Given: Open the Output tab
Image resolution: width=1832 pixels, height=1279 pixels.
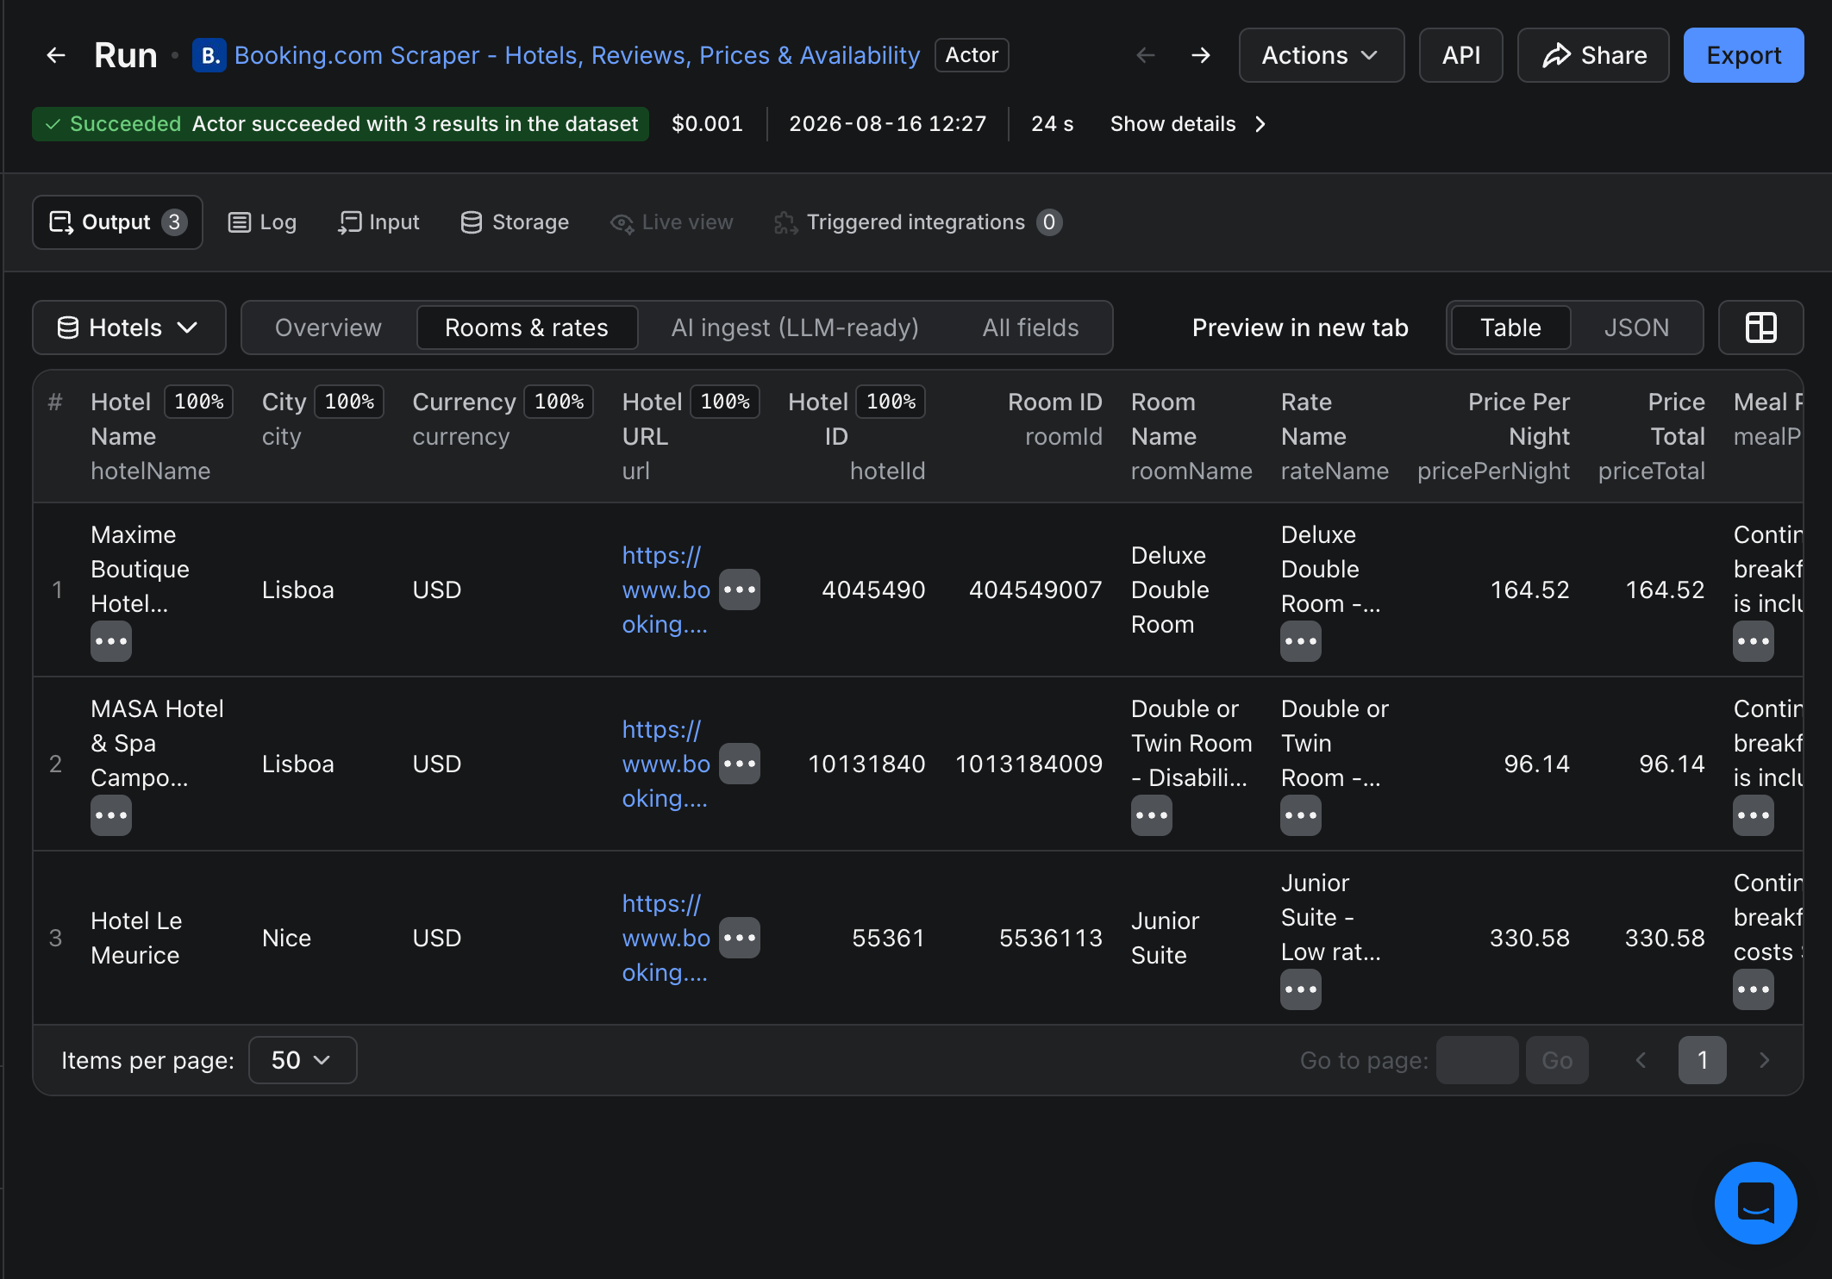Looking at the screenshot, I should (117, 222).
